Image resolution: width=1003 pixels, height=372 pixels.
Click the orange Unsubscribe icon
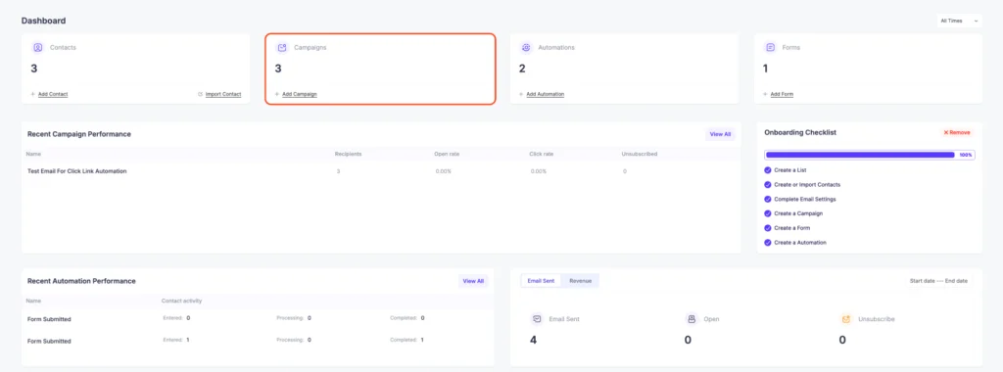click(x=846, y=318)
